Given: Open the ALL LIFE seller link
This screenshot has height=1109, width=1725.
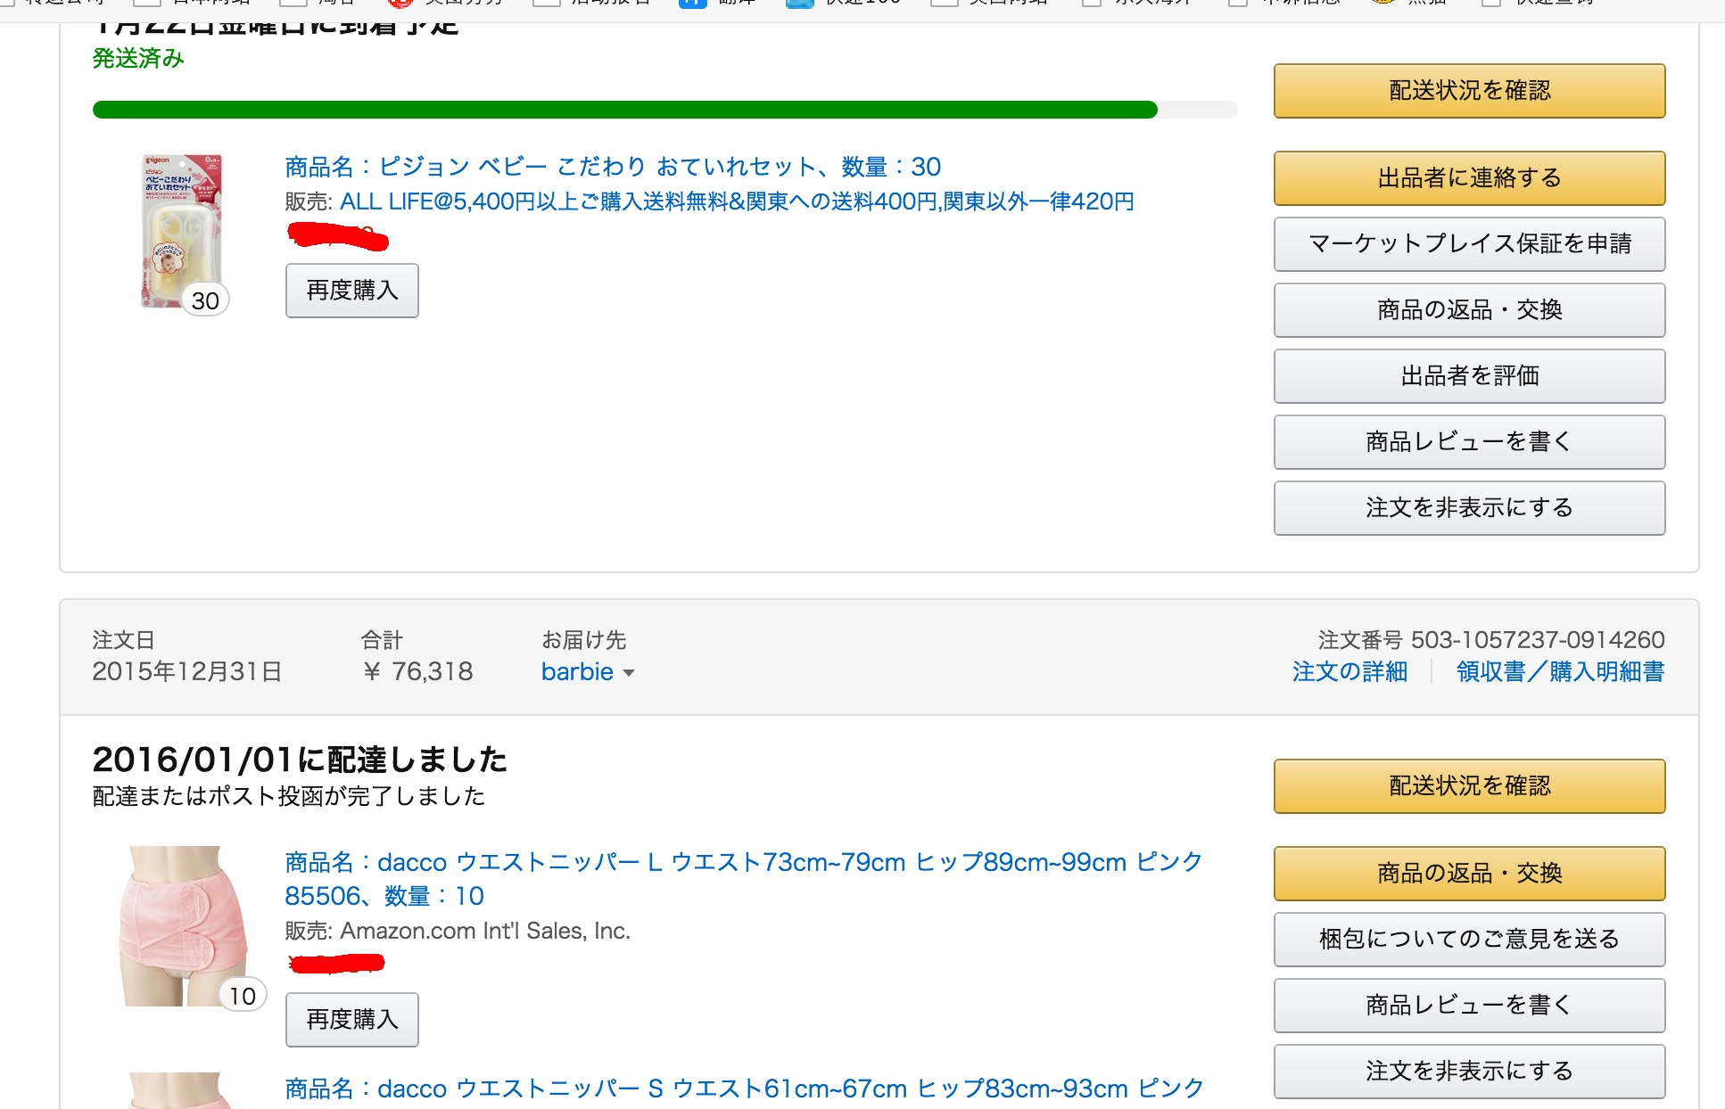Looking at the screenshot, I should click(737, 201).
